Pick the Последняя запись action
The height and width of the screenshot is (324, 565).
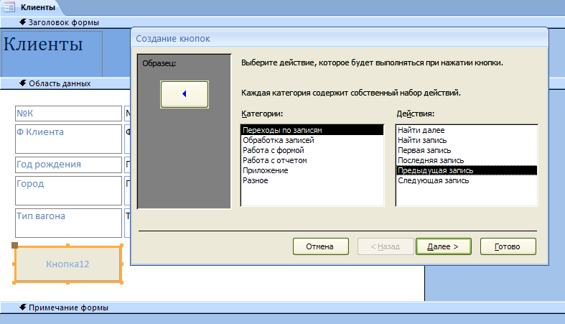click(x=467, y=160)
